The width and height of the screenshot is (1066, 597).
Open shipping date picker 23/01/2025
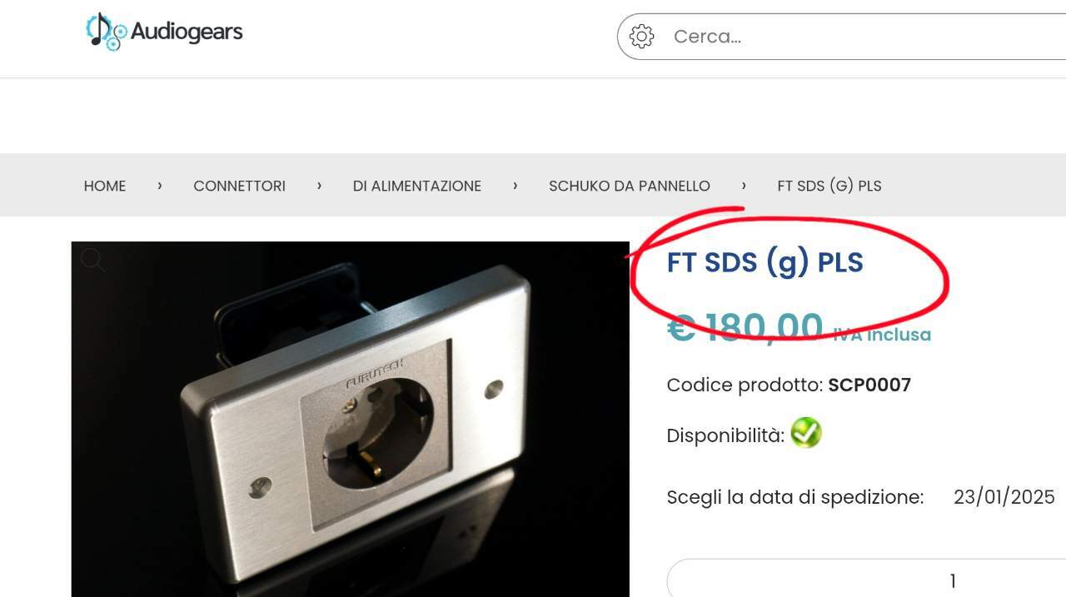click(x=1004, y=497)
